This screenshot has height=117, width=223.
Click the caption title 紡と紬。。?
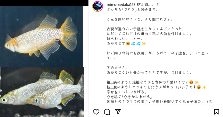[x=148, y=5]
